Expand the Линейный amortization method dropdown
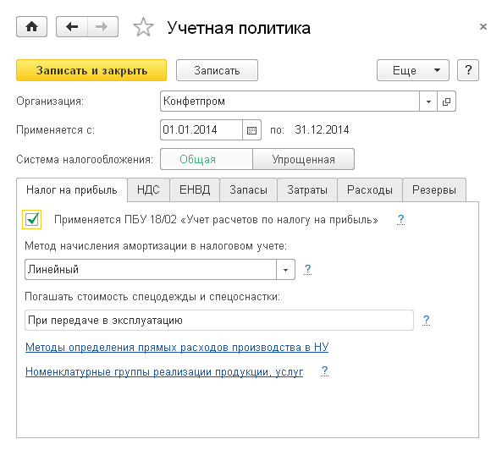Screen dimensions: 502x450 pos(285,270)
